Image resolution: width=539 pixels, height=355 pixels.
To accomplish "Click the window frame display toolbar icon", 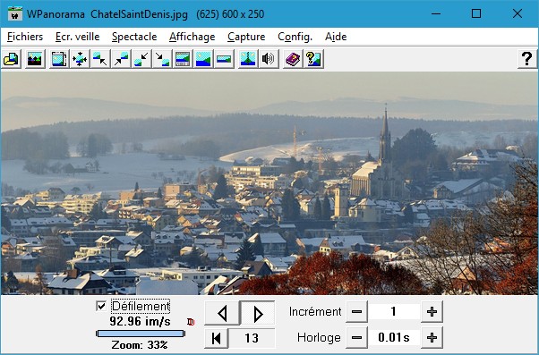I will [59, 59].
